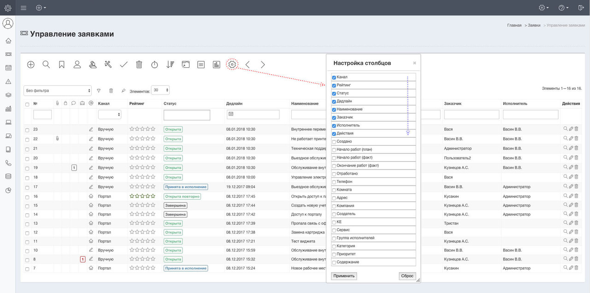Viewport: 590px width, 293px height.
Task: Click the sort descending toolbar icon
Action: [x=170, y=64]
